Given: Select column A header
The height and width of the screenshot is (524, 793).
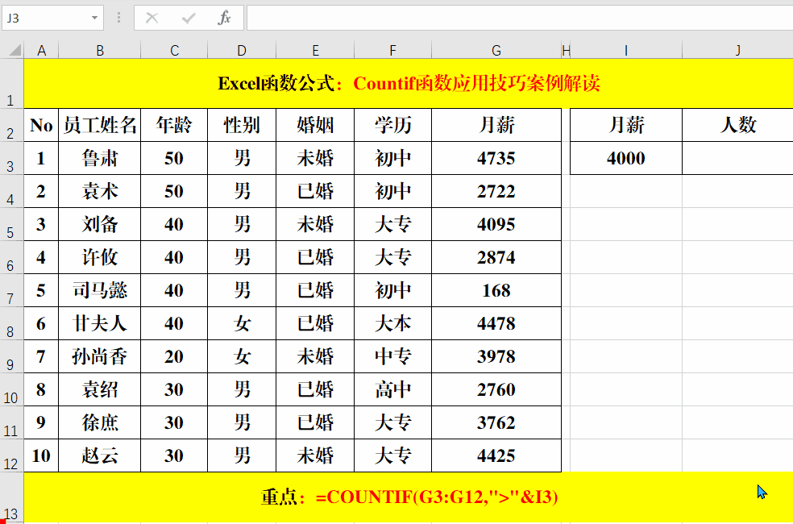Looking at the screenshot, I should [x=41, y=50].
